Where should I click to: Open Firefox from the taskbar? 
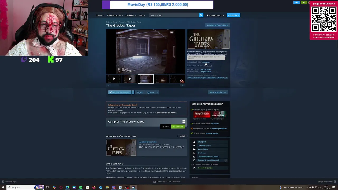click(x=94, y=187)
